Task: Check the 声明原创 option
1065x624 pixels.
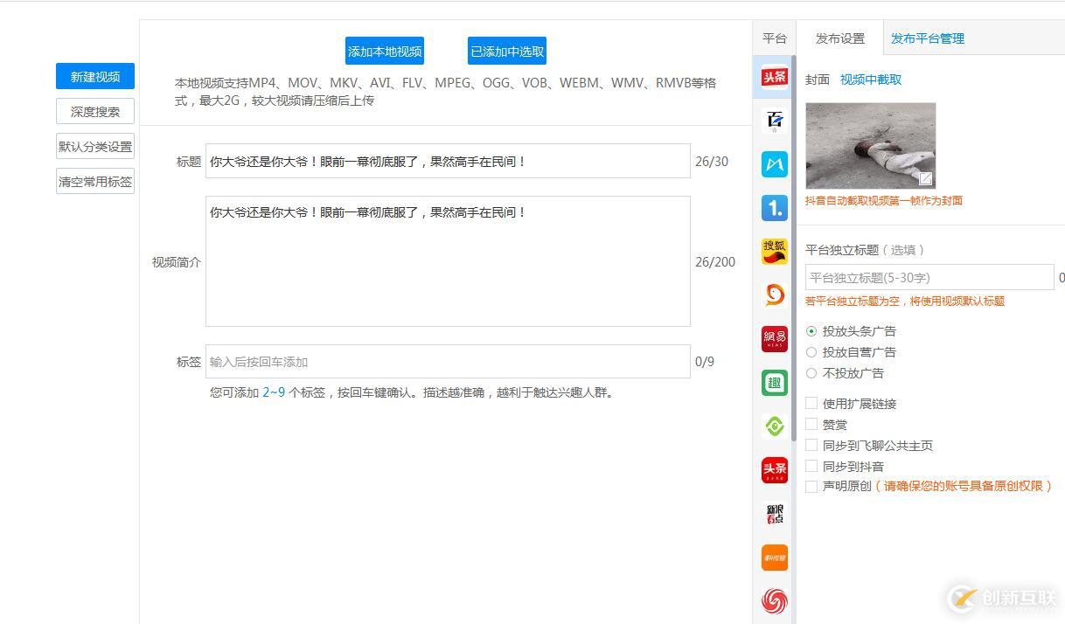Action: [x=811, y=487]
